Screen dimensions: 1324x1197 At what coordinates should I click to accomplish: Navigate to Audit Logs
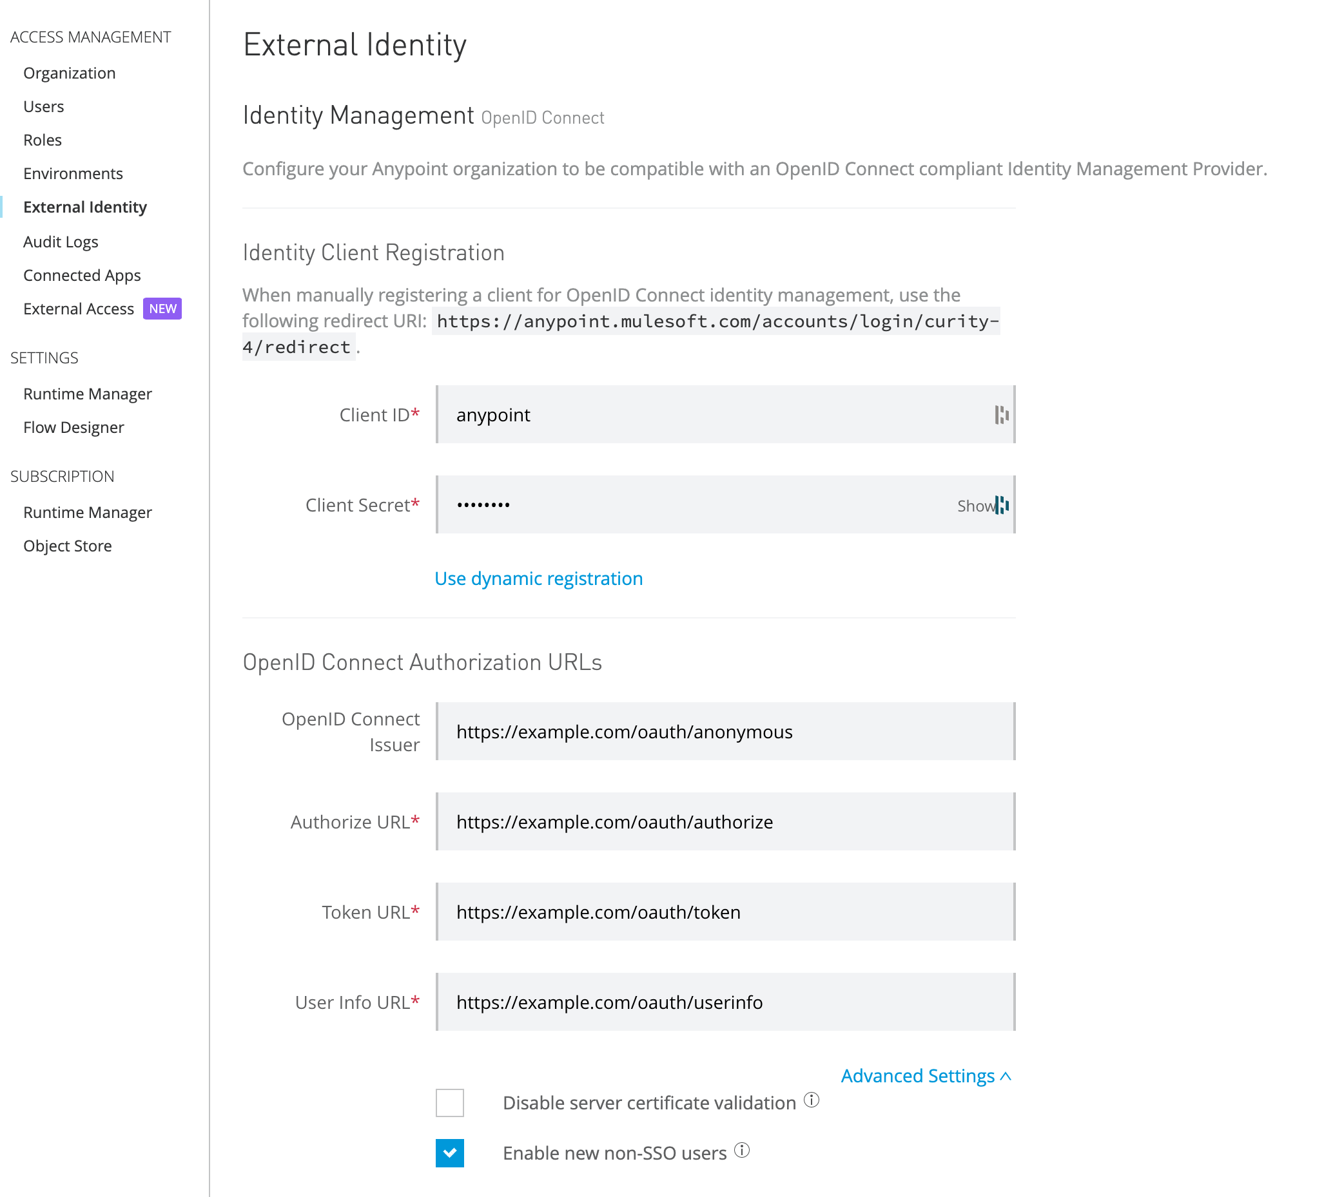61,241
